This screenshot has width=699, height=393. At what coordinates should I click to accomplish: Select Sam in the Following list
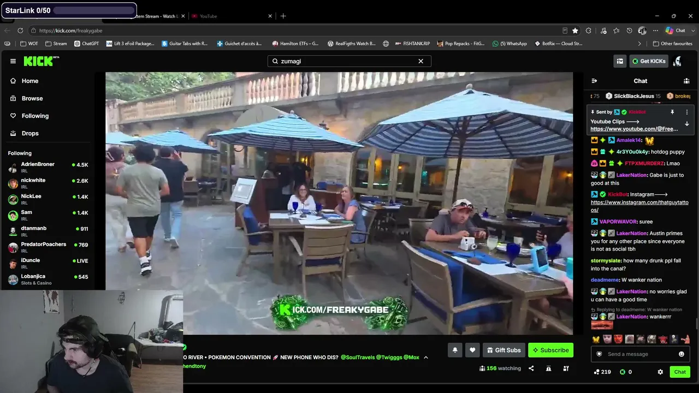[48, 215]
